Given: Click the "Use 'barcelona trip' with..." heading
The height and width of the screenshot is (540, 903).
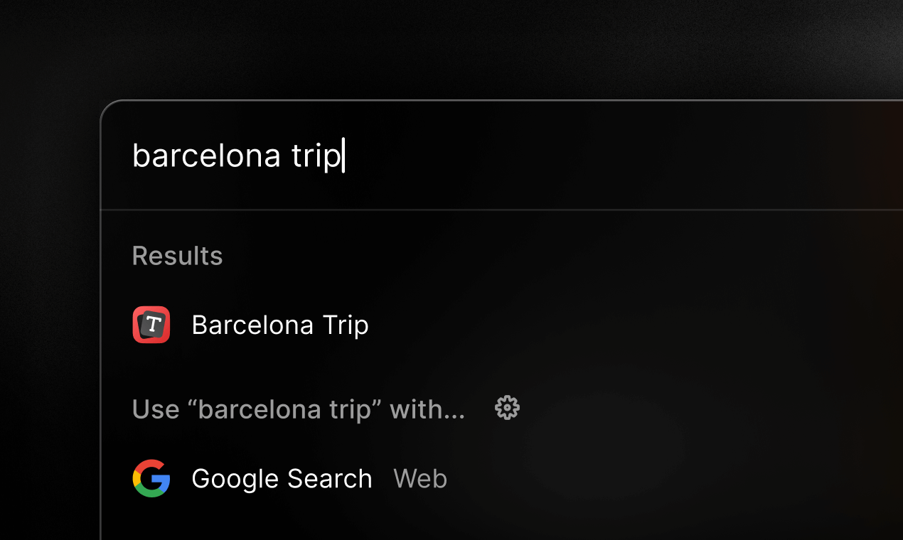Looking at the screenshot, I should click(299, 409).
